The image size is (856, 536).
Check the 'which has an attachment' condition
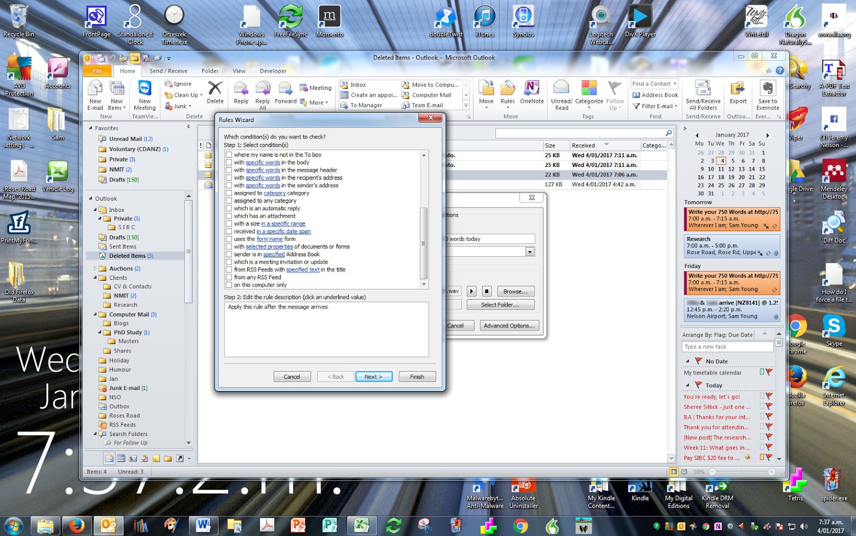[x=229, y=216]
